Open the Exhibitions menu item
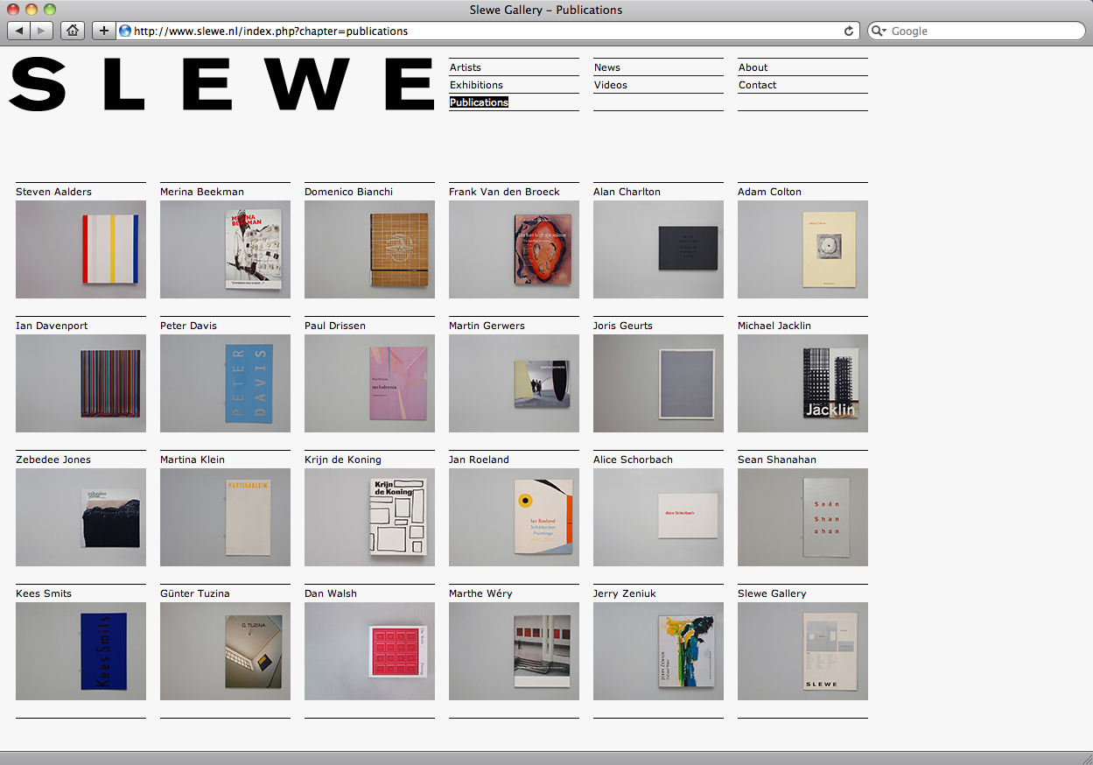The height and width of the screenshot is (765, 1093). (476, 85)
